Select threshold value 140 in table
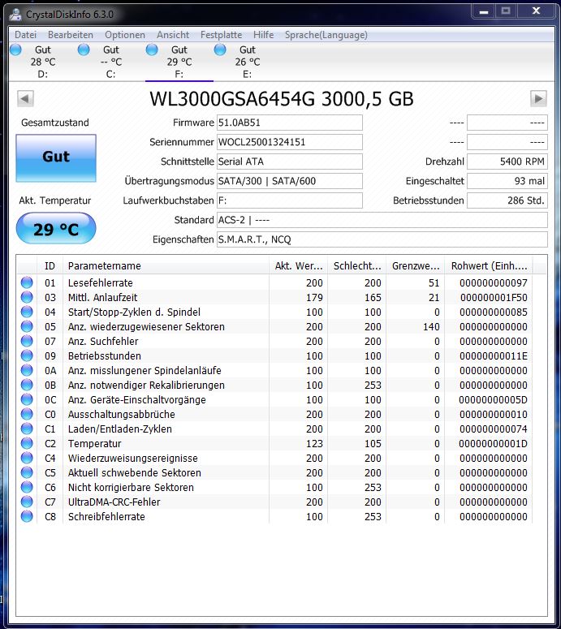The image size is (561, 629). click(x=431, y=327)
